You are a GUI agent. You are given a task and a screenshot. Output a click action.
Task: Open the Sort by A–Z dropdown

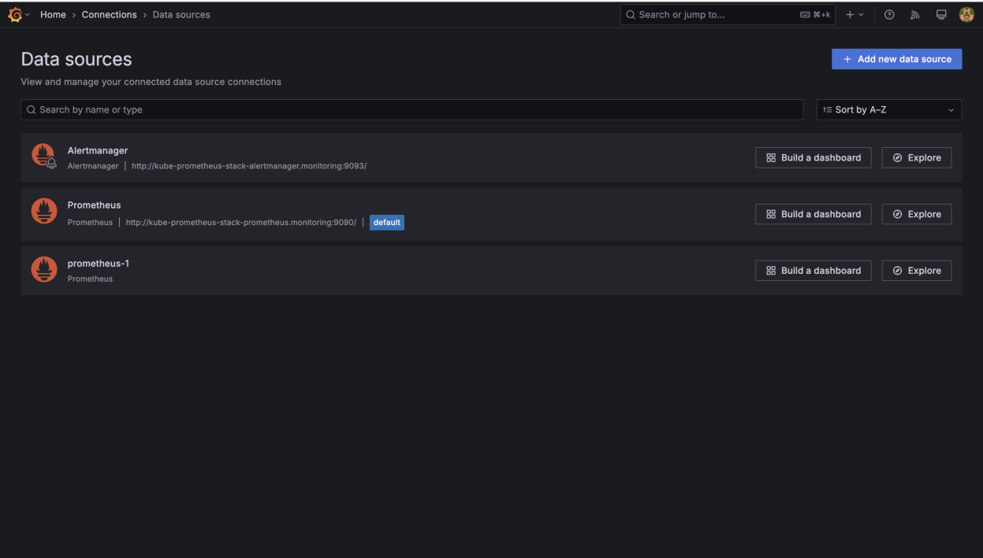coord(889,110)
